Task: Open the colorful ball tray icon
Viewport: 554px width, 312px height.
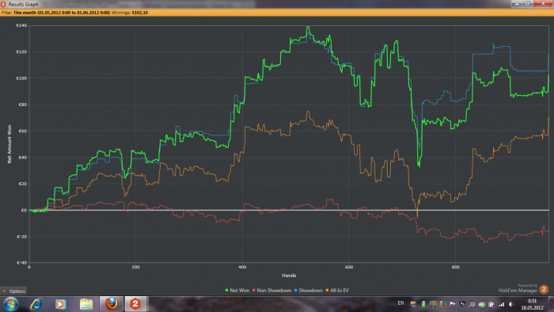Action: click(413, 304)
